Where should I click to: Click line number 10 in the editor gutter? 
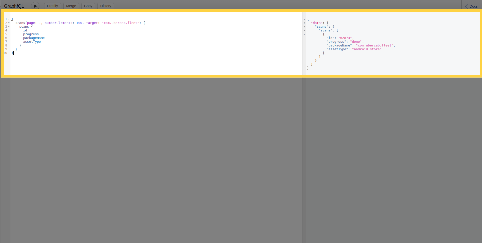pos(5,53)
